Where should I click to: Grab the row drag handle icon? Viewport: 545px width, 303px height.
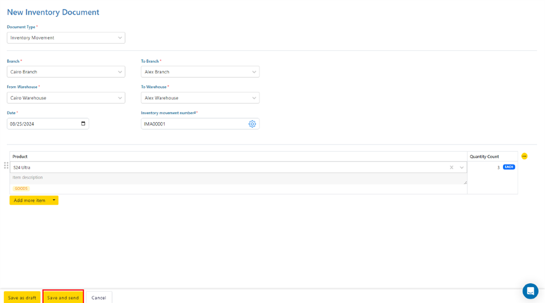(x=6, y=166)
